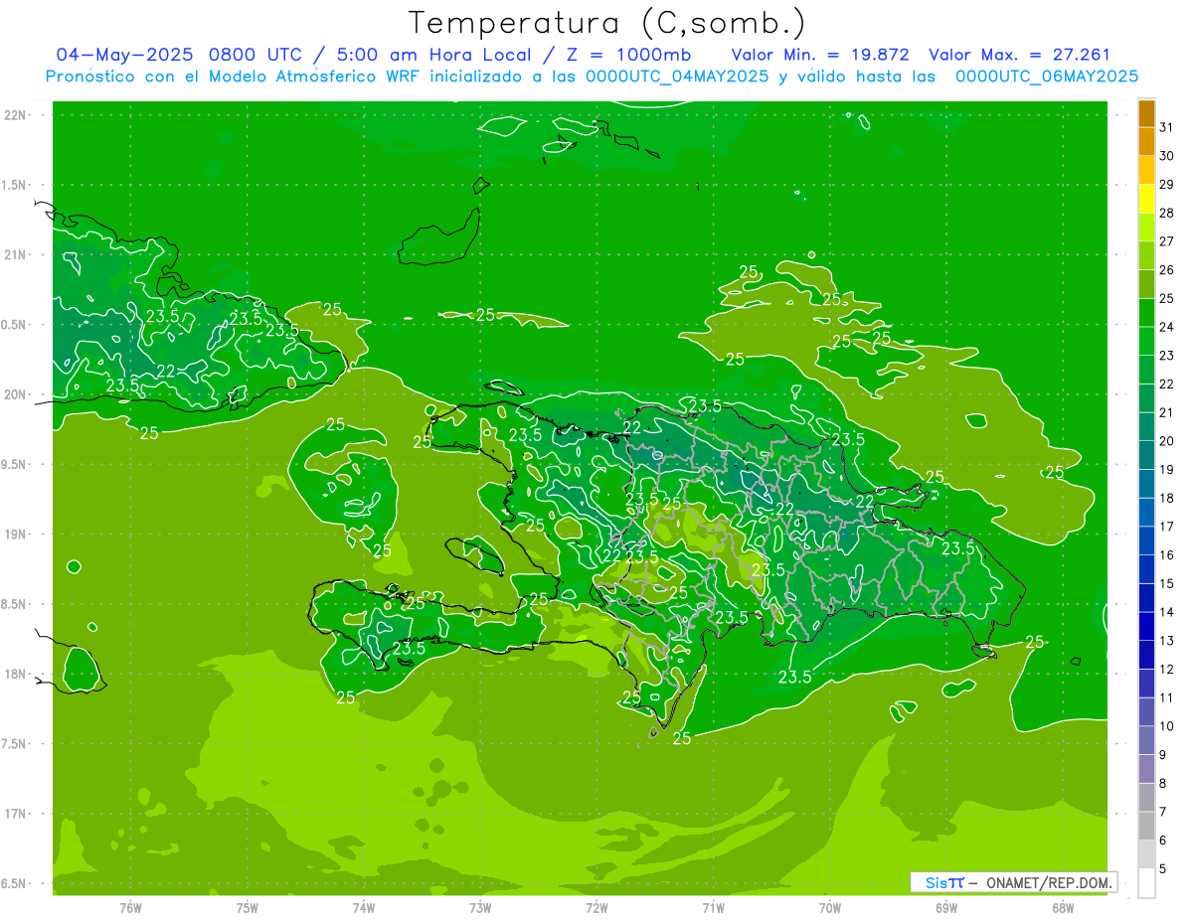Click the legend value "28"
This screenshot has width=1193, height=921.
coord(1166,213)
